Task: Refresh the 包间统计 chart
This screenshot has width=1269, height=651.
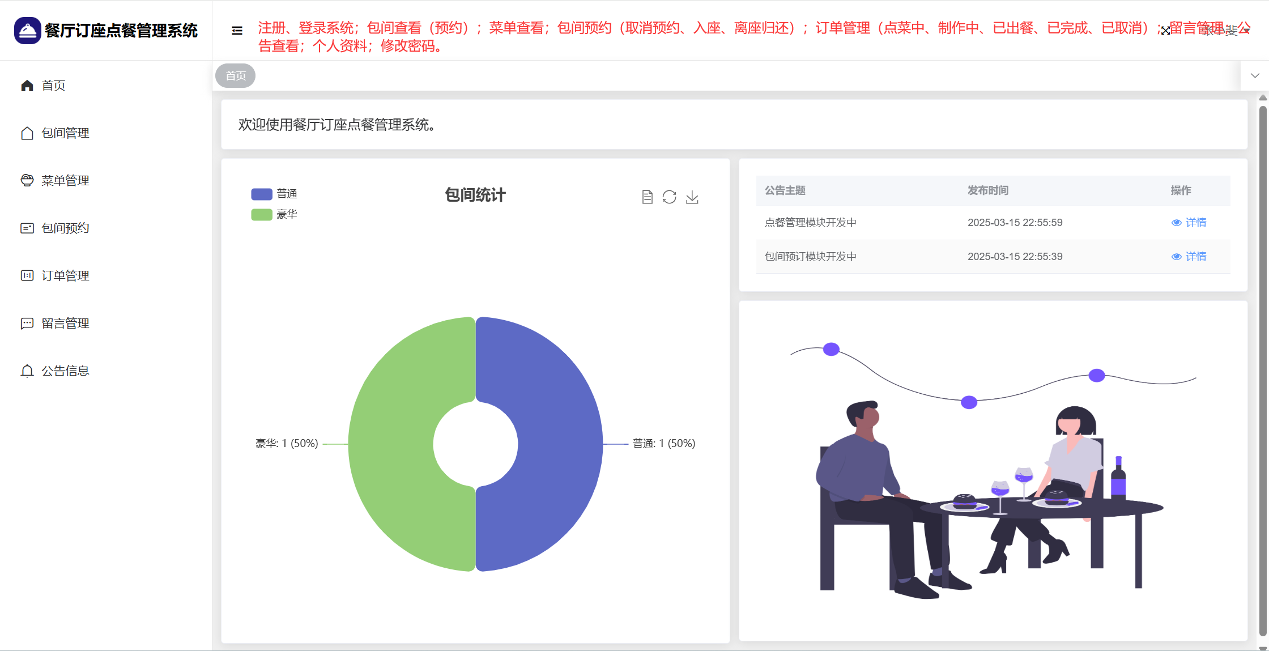Action: click(669, 197)
